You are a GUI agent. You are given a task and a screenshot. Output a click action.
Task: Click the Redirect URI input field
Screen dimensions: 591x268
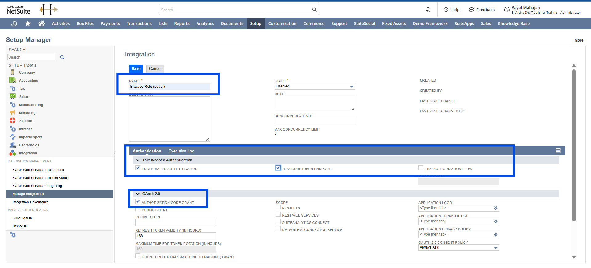(176, 222)
